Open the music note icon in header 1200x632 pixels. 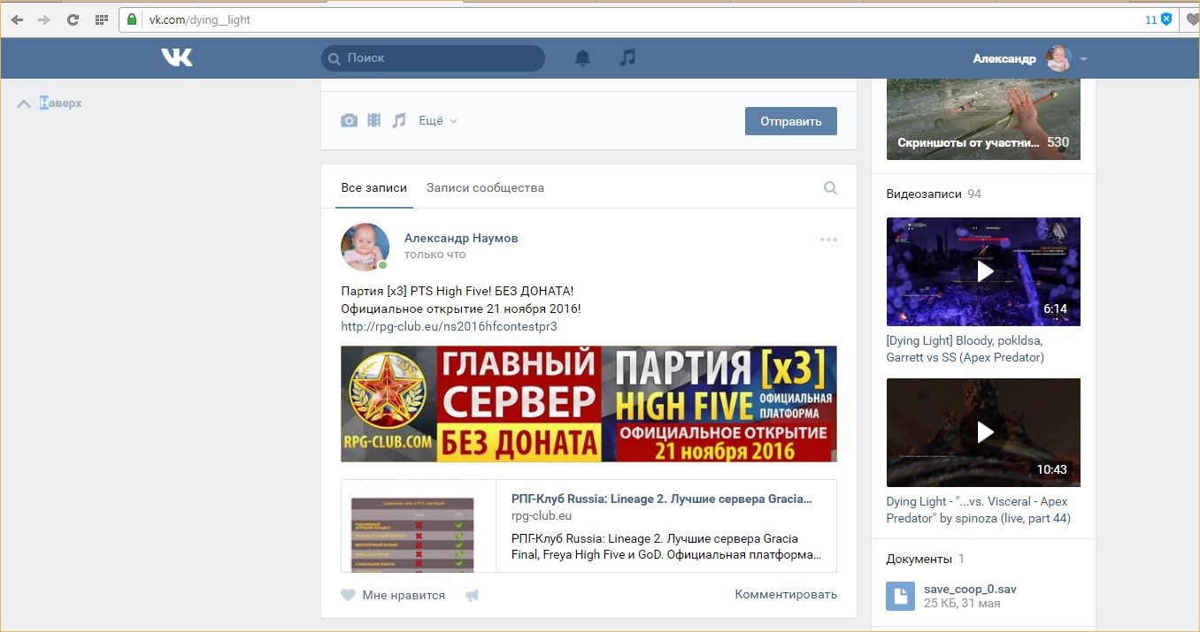pyautogui.click(x=627, y=57)
